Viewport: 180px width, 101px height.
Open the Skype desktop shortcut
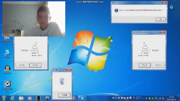point(7,54)
